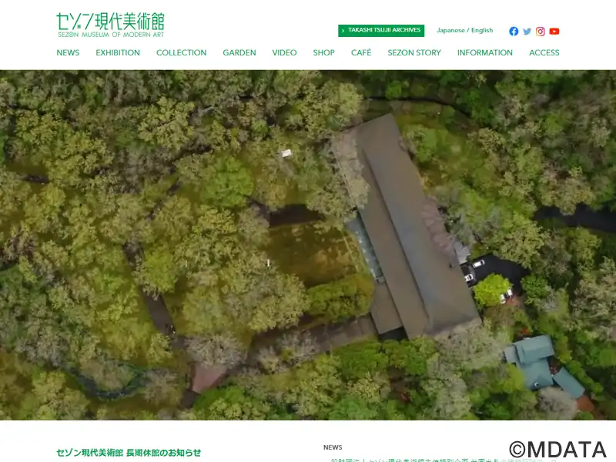The height and width of the screenshot is (462, 616).
Task: Open the CAFÉ navigation link
Action: (x=361, y=52)
